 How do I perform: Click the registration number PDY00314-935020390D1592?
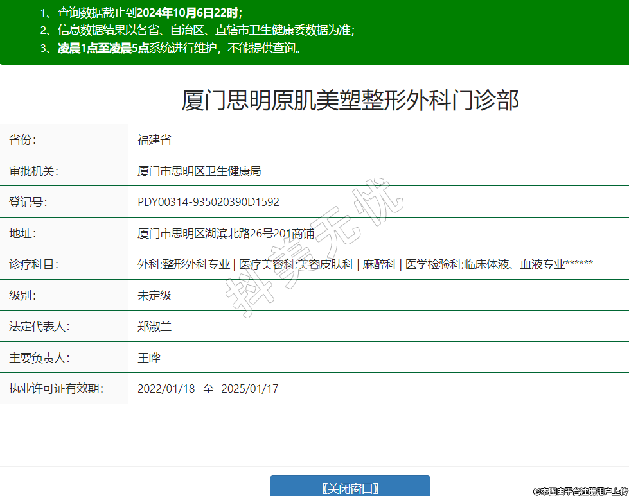point(208,202)
